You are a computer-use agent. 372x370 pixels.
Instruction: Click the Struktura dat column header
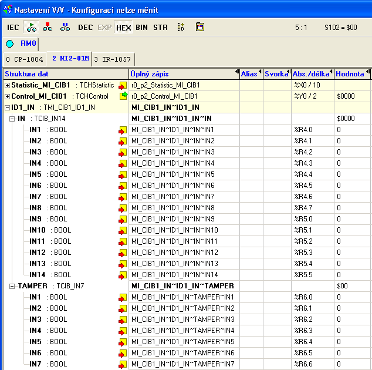click(x=66, y=74)
